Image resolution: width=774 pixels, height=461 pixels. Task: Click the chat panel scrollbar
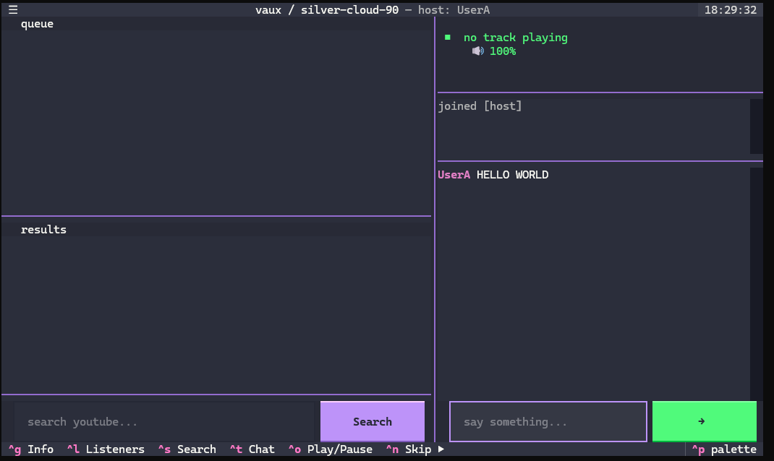pyautogui.click(x=756, y=284)
